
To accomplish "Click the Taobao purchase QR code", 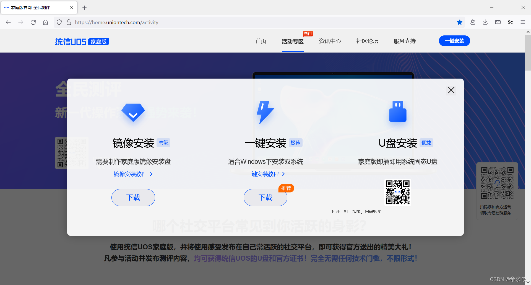I will tap(398, 192).
